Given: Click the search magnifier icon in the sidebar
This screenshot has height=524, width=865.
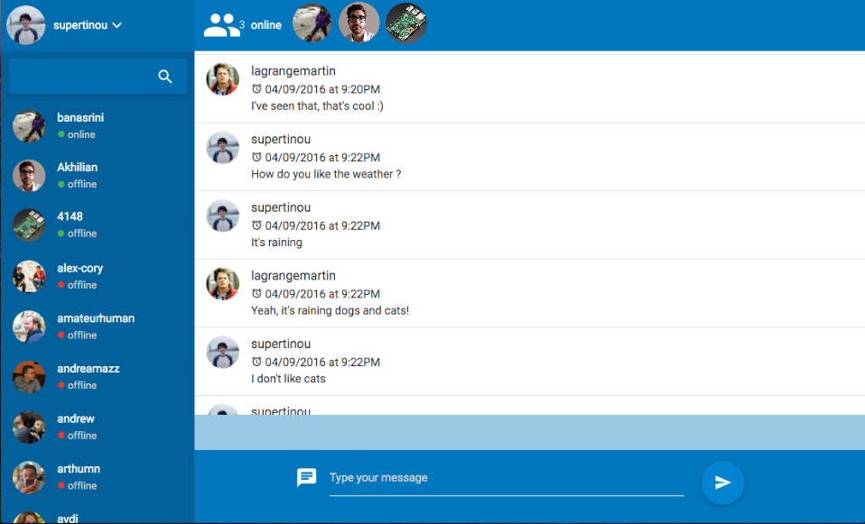Looking at the screenshot, I should click(165, 77).
